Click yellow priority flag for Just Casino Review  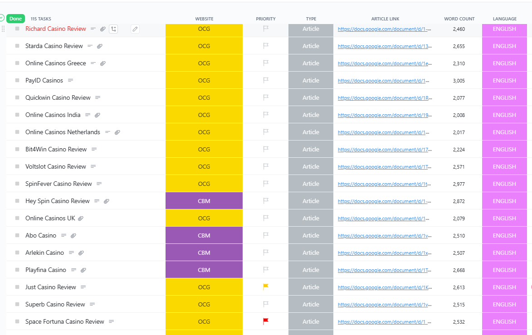point(266,287)
